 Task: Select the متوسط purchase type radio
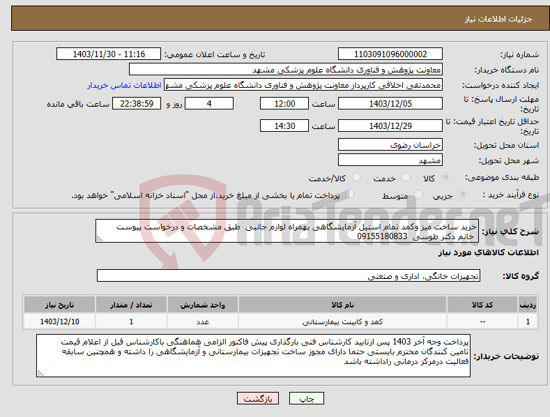(418, 194)
